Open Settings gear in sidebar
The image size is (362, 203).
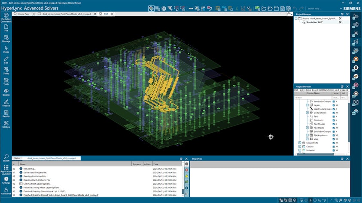[x=6, y=180]
